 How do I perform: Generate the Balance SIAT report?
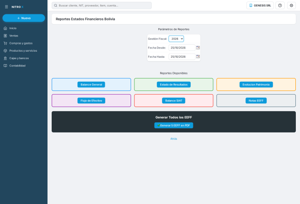pos(174,101)
